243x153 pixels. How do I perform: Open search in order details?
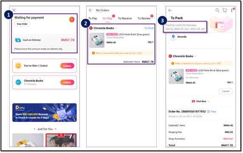click(217, 10)
